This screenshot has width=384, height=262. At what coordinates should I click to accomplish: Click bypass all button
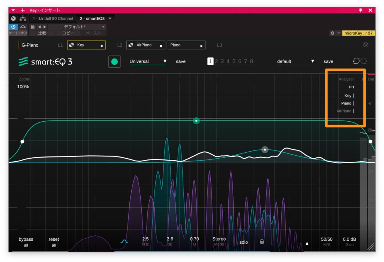[x=26, y=242]
